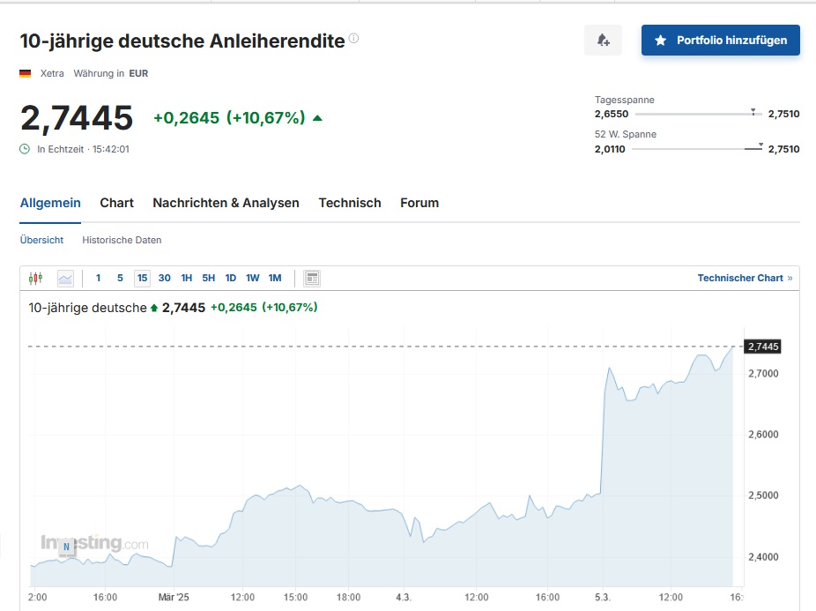Click the 2,7000 axis label
The height and width of the screenshot is (611, 816).
click(763, 374)
